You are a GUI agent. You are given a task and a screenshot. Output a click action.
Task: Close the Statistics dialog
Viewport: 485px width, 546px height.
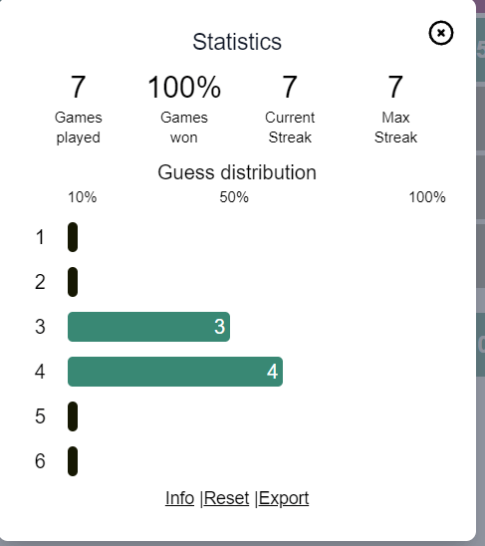coord(441,33)
